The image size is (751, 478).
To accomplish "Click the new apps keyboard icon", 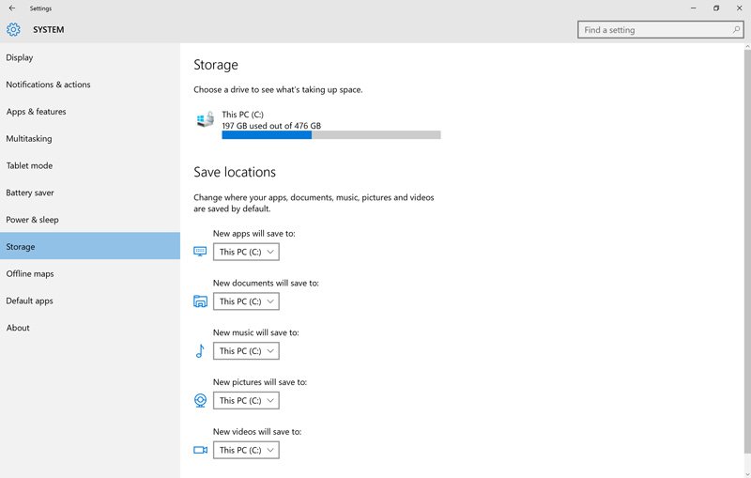I will pyautogui.click(x=200, y=252).
